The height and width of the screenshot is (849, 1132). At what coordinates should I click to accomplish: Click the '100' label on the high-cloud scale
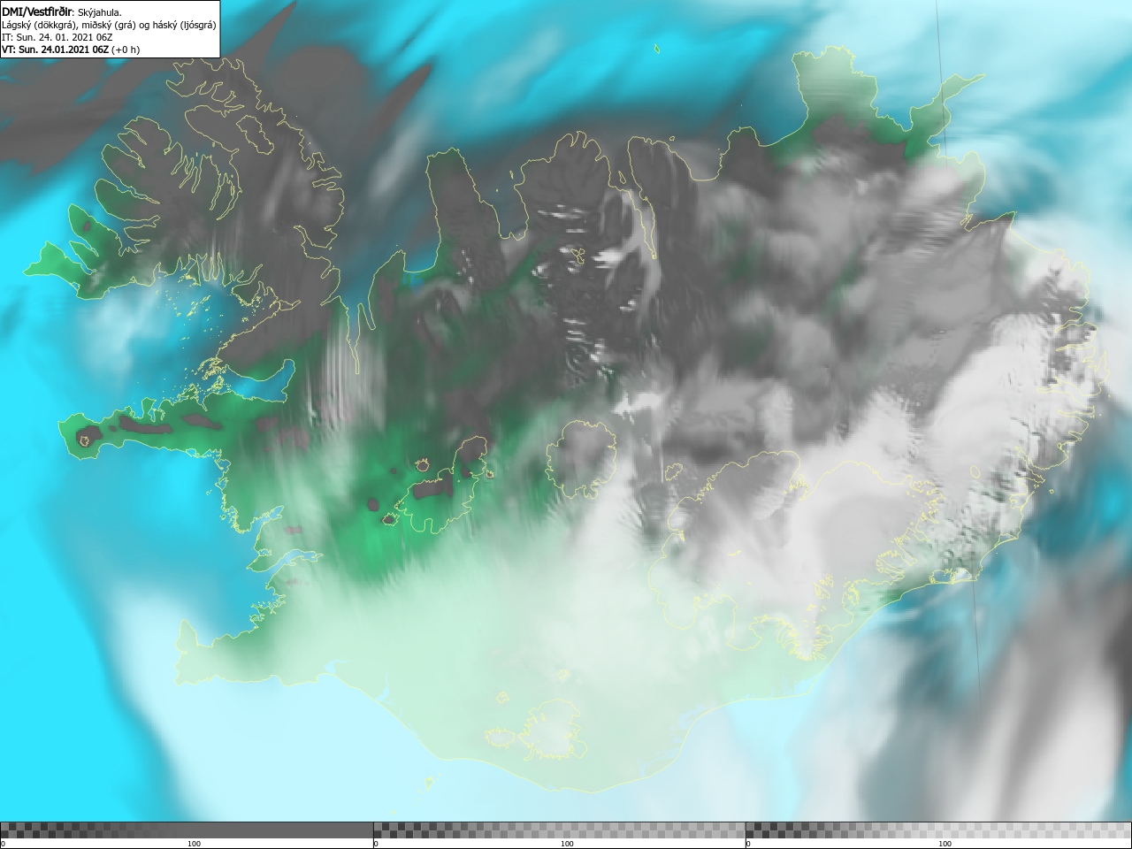(945, 844)
